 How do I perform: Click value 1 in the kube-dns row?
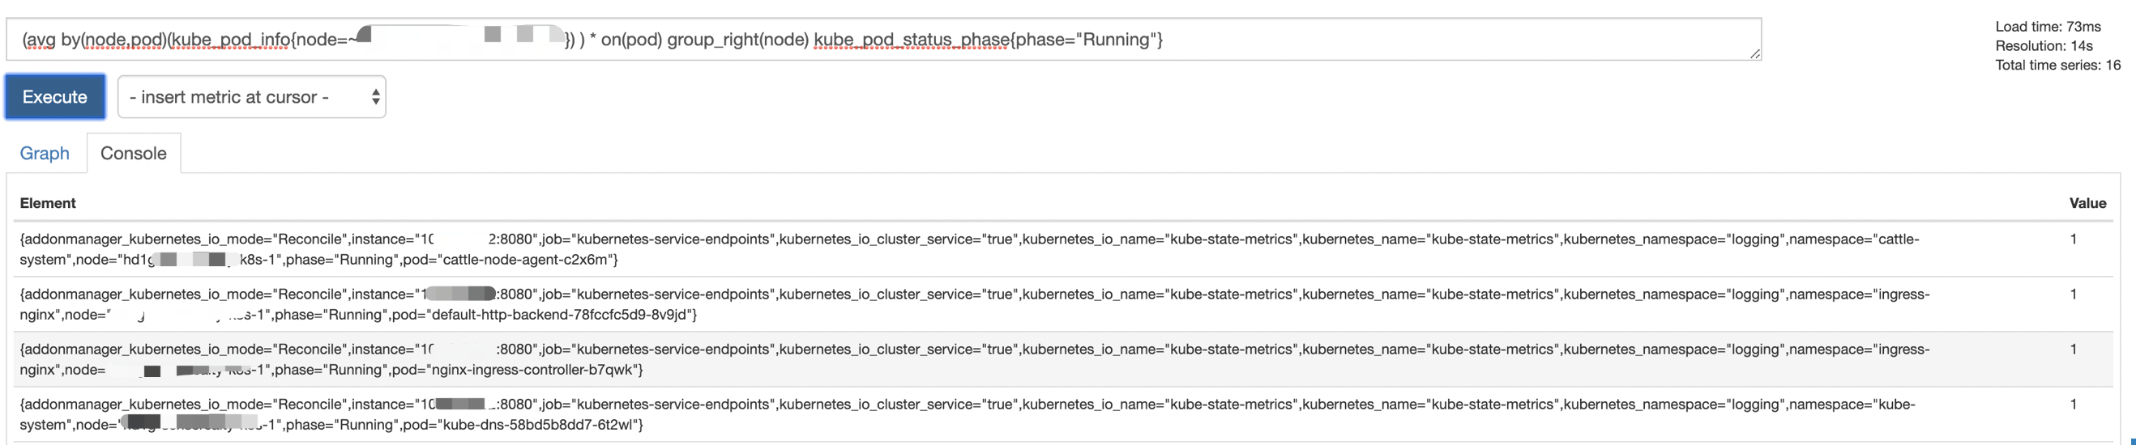click(2073, 405)
